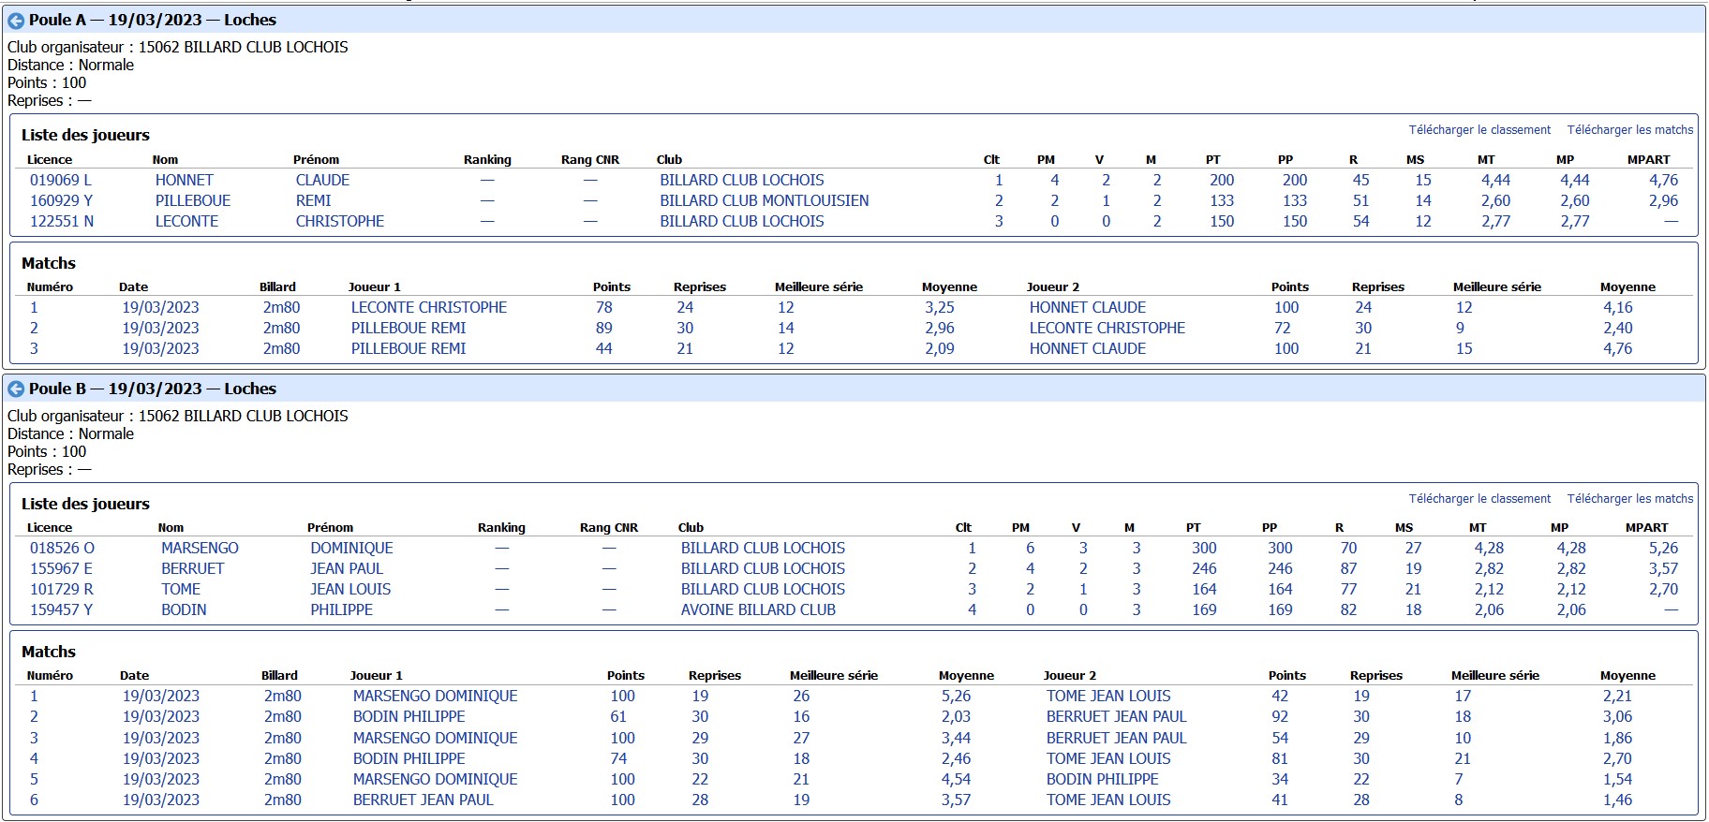1709x822 pixels.
Task: Open licence 019069 L
Action: tap(61, 180)
